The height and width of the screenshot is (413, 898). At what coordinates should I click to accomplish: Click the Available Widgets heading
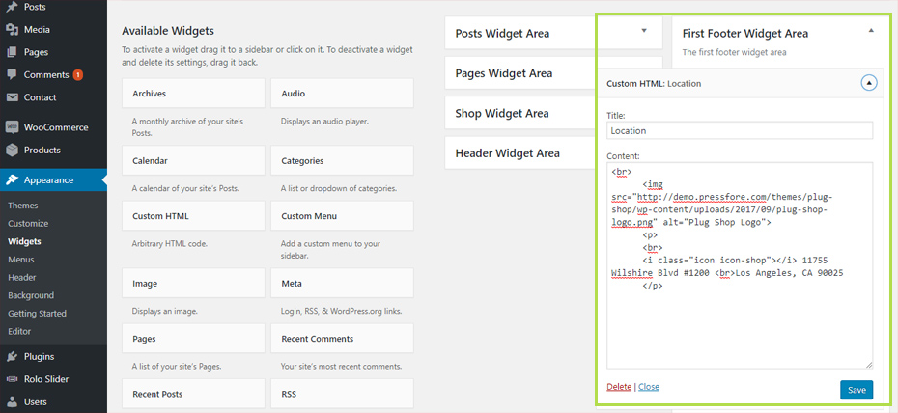[168, 31]
